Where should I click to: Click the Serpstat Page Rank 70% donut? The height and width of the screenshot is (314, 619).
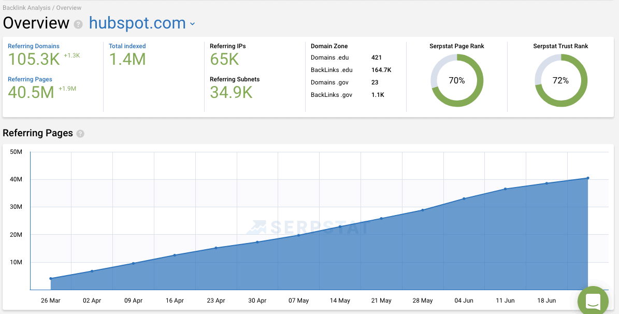(x=457, y=80)
